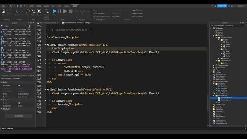
Task: Open the HOME ribbon tab
Action: tap(32, 6)
